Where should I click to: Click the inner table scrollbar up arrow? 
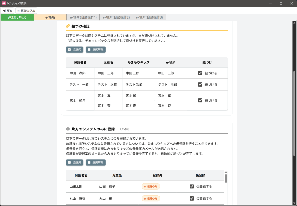226,172
